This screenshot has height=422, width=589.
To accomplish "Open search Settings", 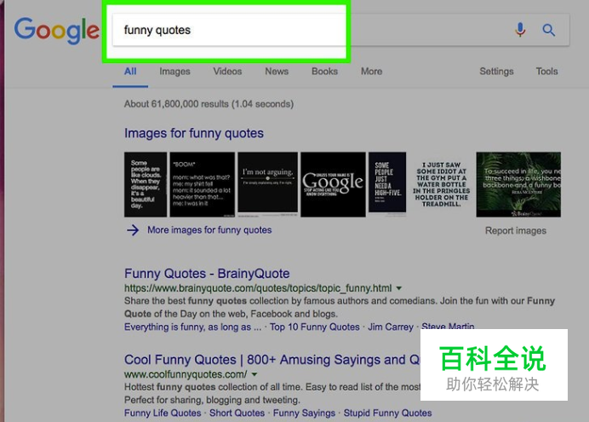I will point(496,71).
